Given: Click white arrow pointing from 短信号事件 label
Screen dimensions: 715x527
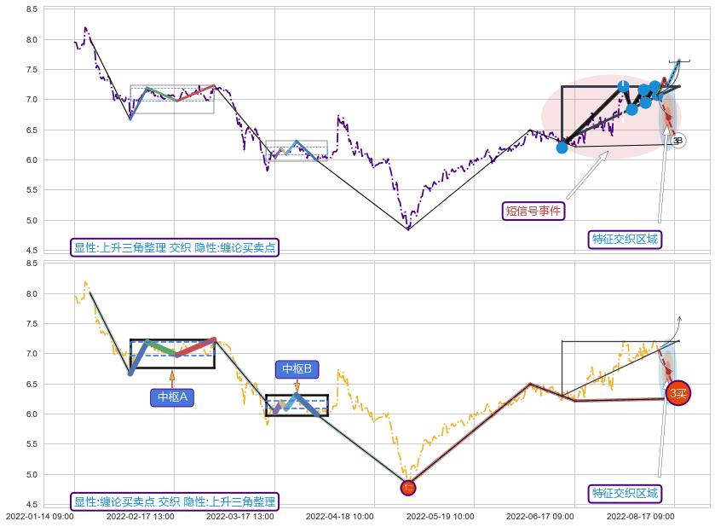Looking at the screenshot, I should click(588, 177).
